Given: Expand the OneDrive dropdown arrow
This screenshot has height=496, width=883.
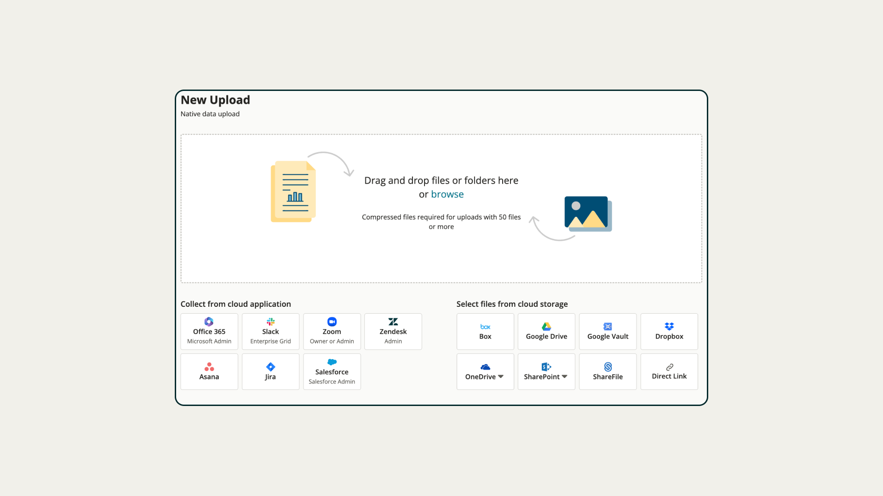Looking at the screenshot, I should click(x=501, y=377).
